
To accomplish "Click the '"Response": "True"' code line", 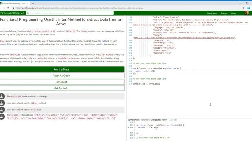I will [x=162, y=53].
